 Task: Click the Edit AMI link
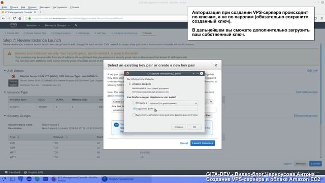click(x=312, y=71)
